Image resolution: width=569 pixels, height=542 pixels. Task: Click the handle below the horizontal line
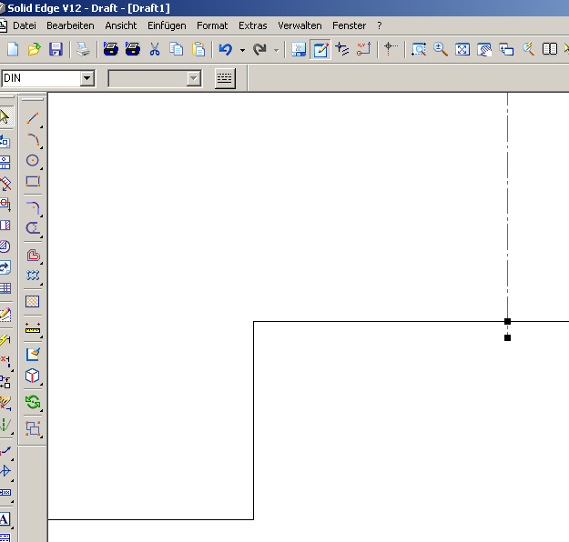click(x=507, y=337)
